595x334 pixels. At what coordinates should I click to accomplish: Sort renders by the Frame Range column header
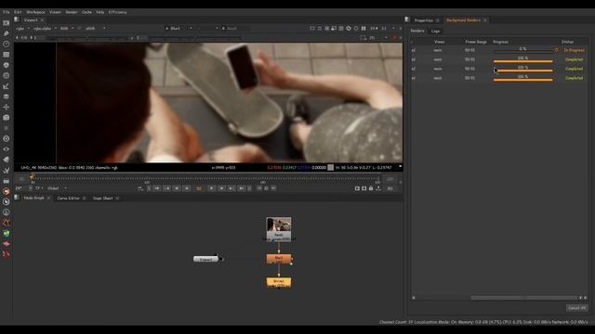point(476,42)
